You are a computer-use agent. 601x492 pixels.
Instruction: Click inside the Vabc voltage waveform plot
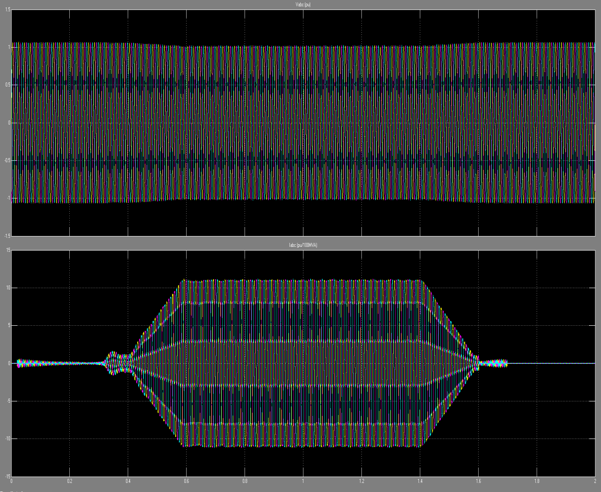[303, 122]
